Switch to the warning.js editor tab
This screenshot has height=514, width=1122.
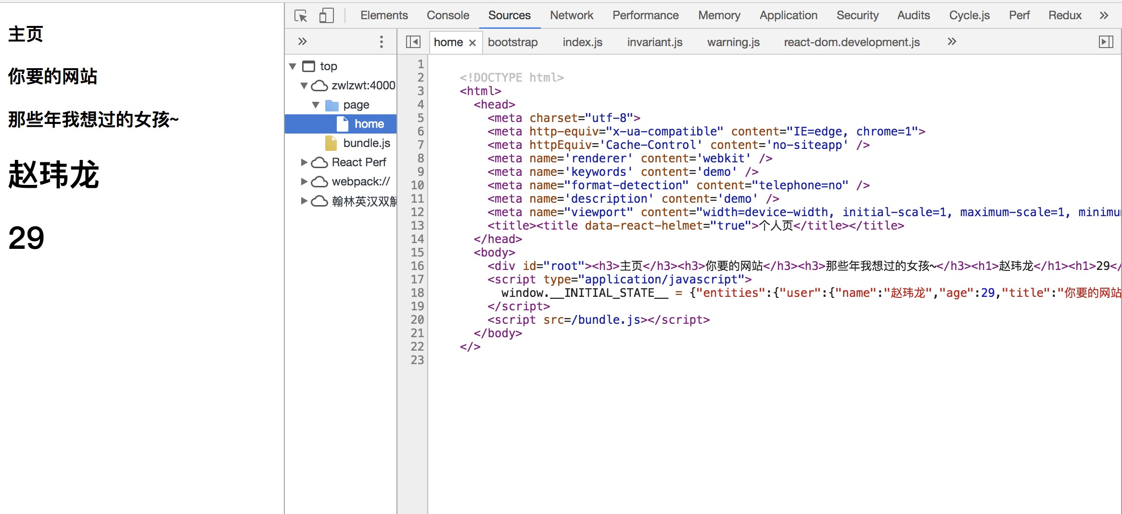click(733, 42)
